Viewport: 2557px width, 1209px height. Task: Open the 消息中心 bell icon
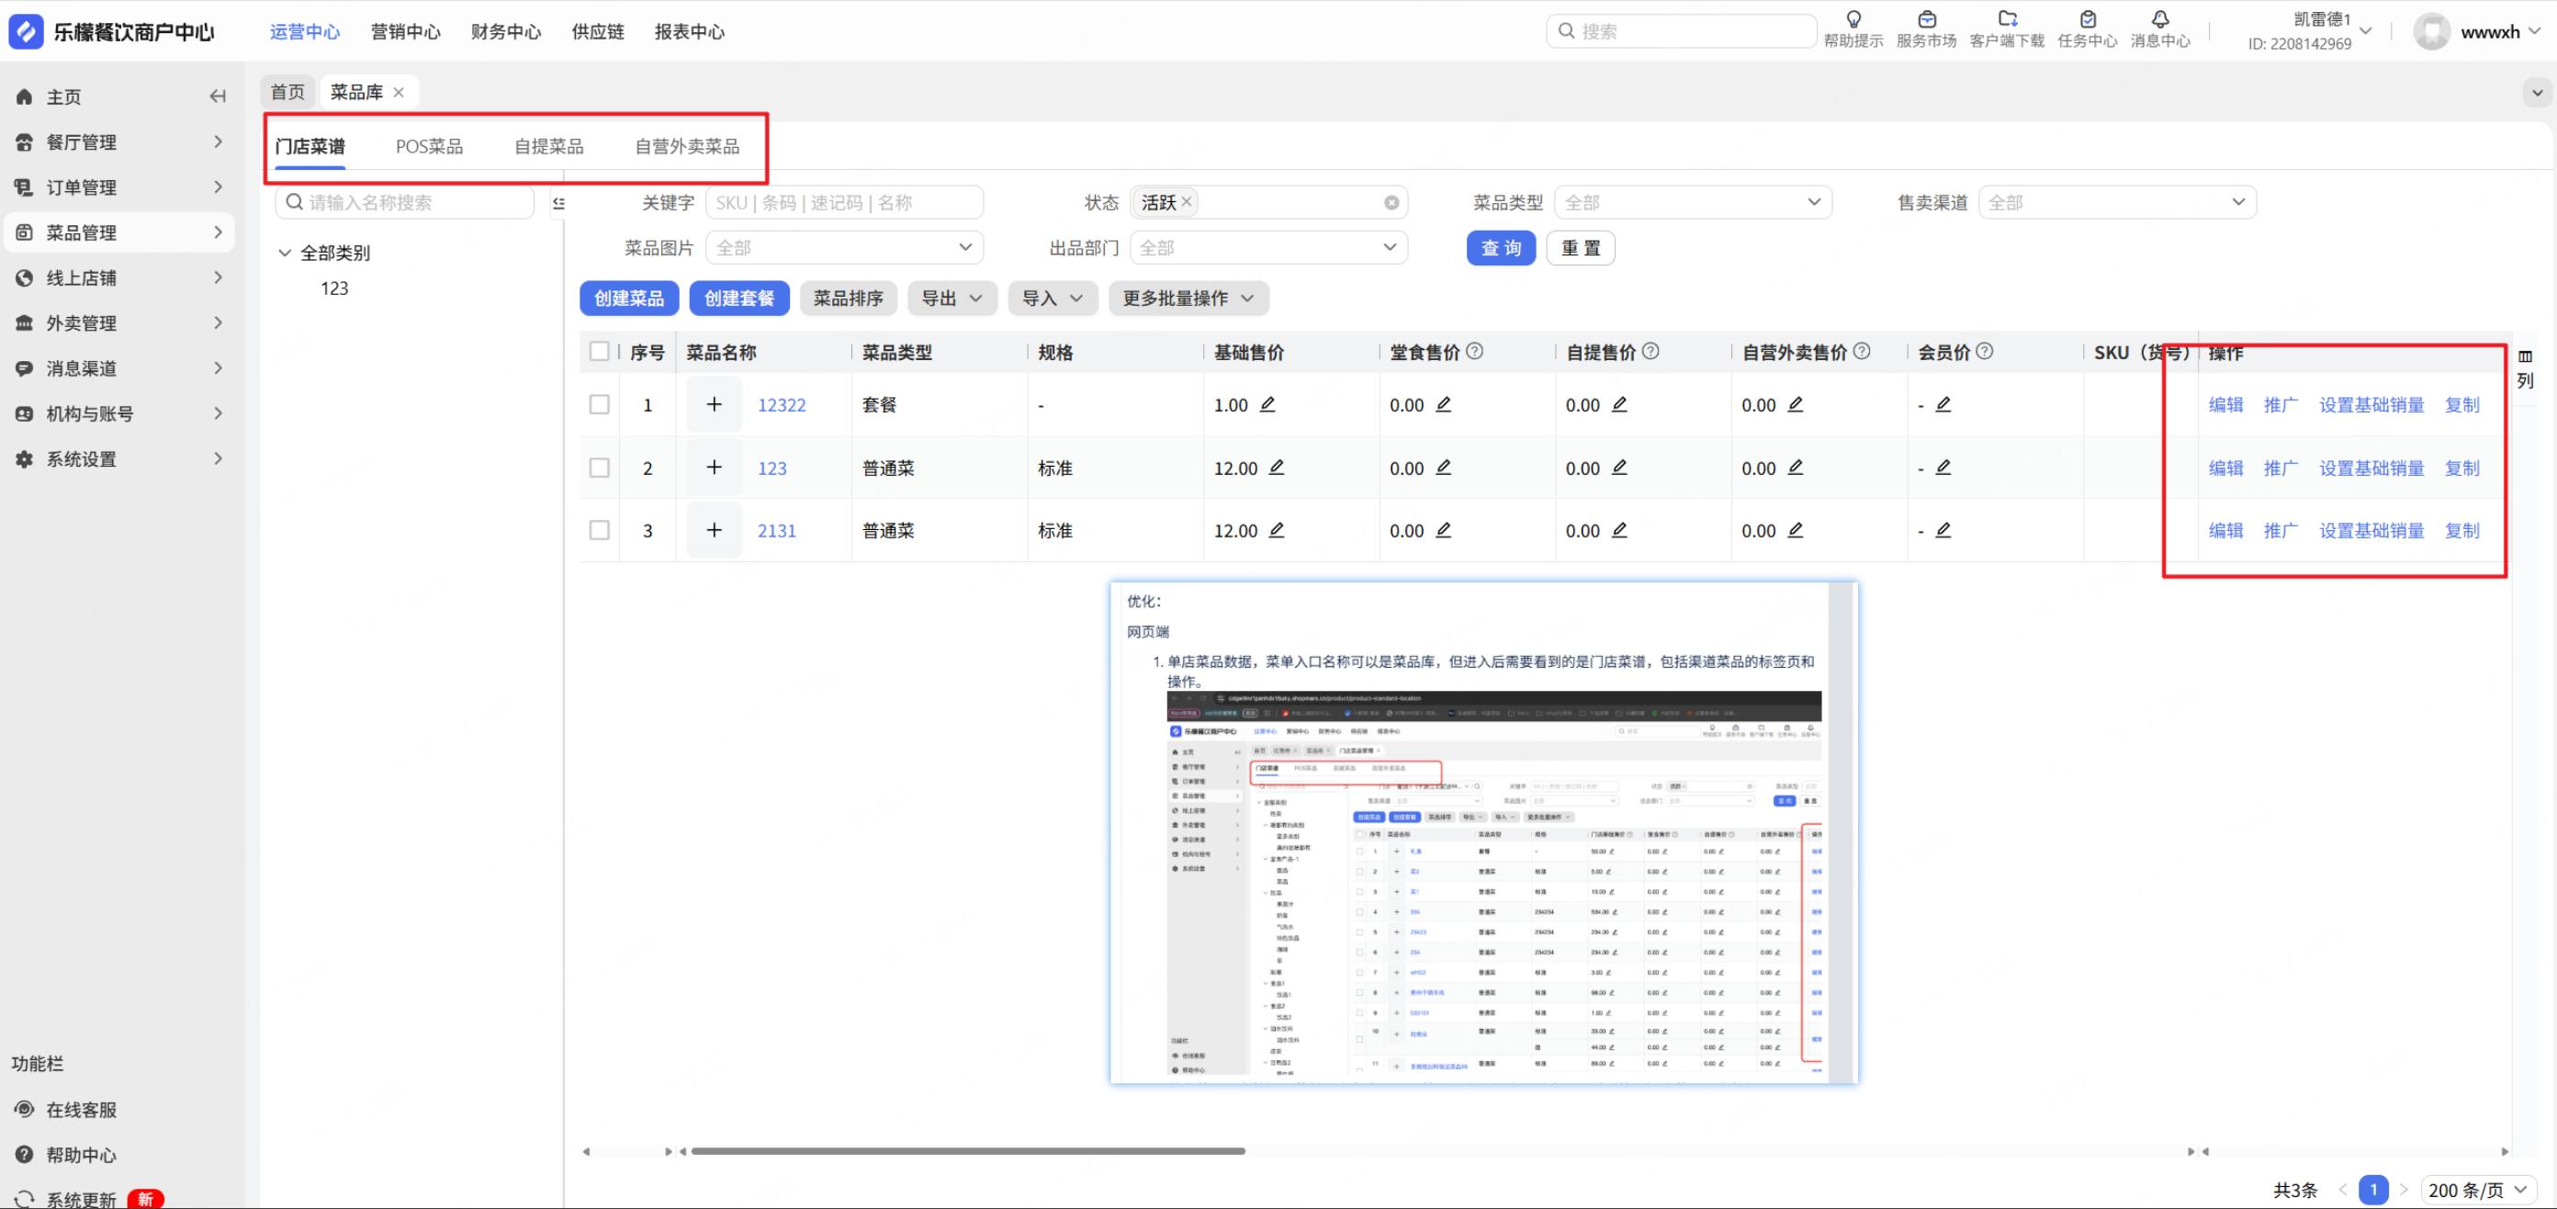point(2160,20)
